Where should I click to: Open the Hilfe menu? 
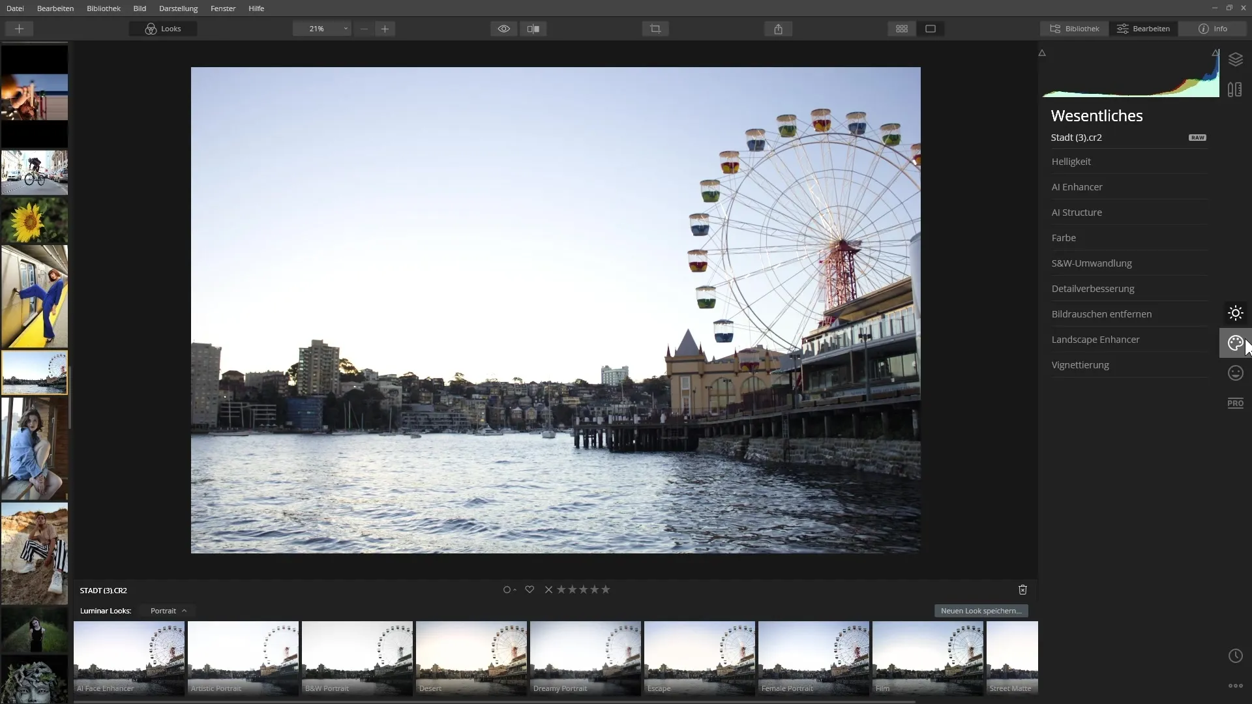[x=256, y=8]
